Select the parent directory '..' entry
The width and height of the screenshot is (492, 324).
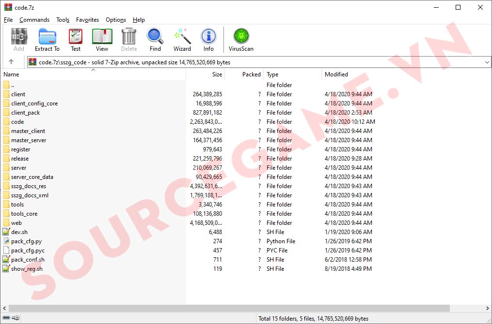coord(13,85)
